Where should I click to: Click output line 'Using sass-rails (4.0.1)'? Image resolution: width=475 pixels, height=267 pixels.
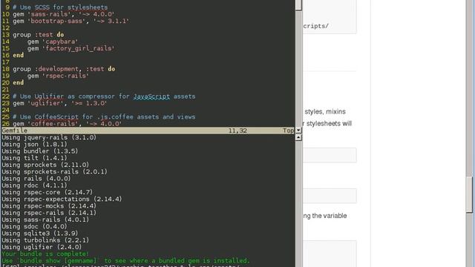(x=45, y=220)
